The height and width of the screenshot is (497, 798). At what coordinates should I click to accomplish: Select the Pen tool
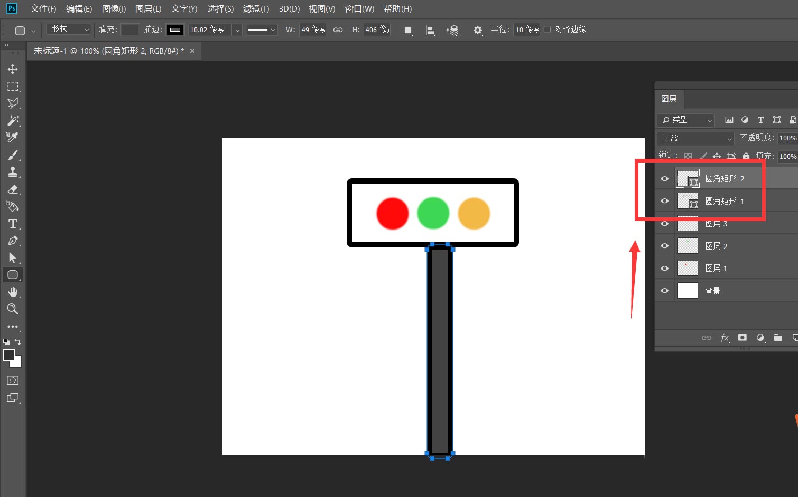pos(13,241)
